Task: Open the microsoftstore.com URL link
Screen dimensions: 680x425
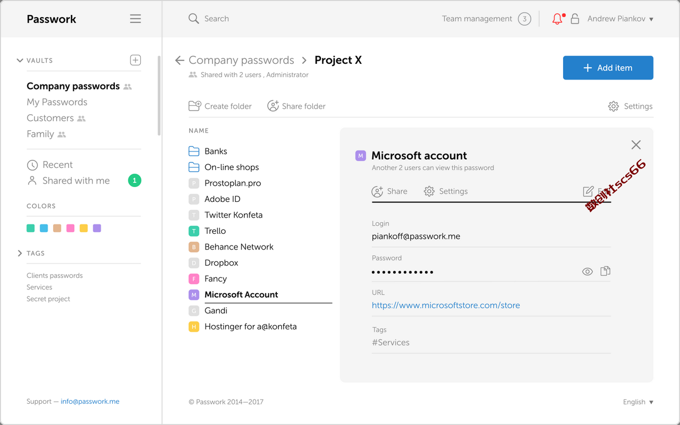Action: [x=446, y=305]
